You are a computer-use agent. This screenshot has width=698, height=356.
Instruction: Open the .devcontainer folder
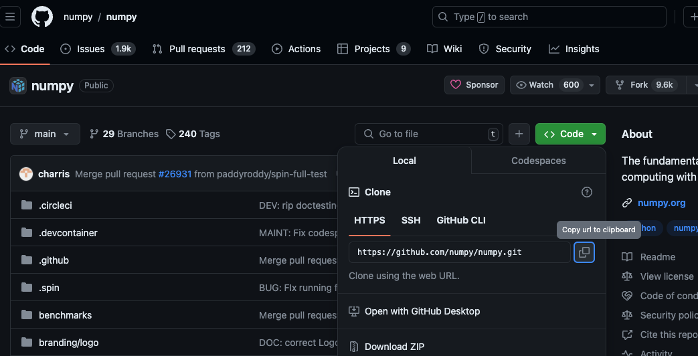(68, 233)
